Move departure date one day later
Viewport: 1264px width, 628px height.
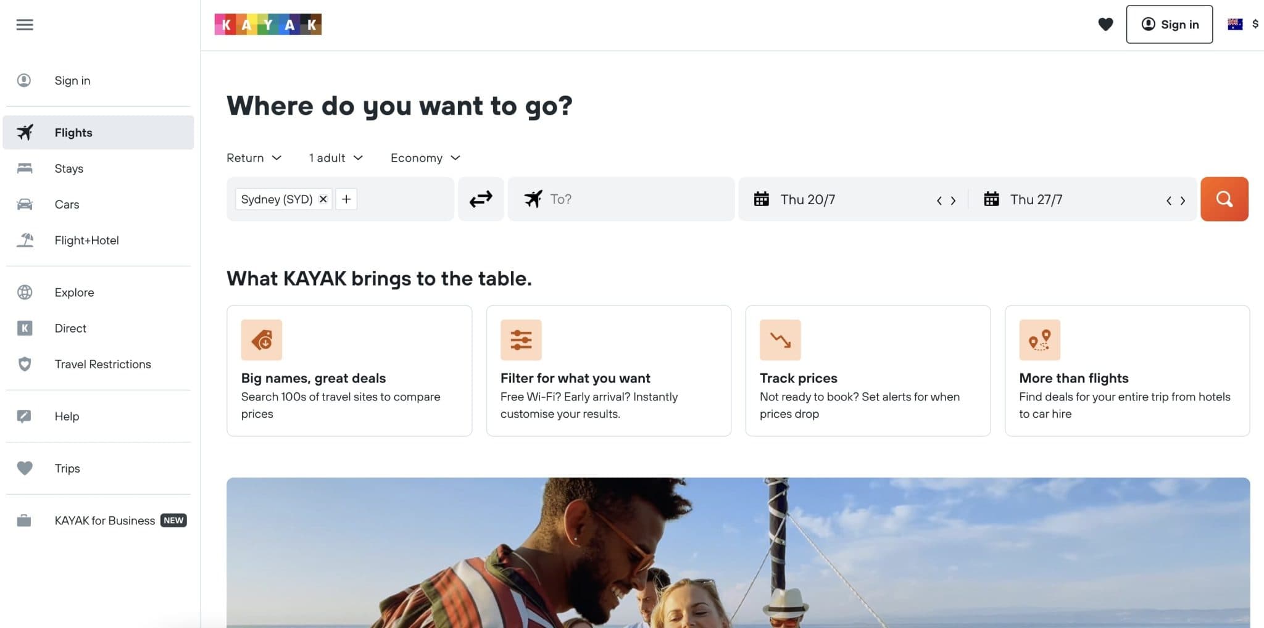[953, 200]
